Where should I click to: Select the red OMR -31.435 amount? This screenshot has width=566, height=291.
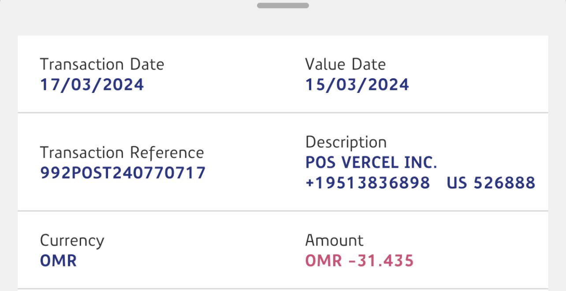359,261
